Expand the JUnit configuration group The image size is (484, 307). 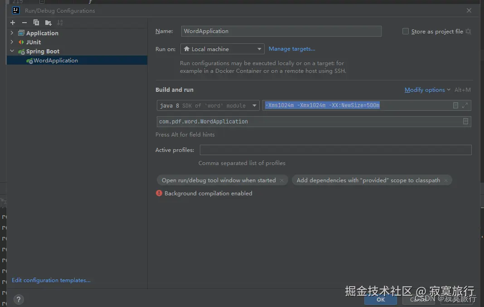(x=12, y=42)
